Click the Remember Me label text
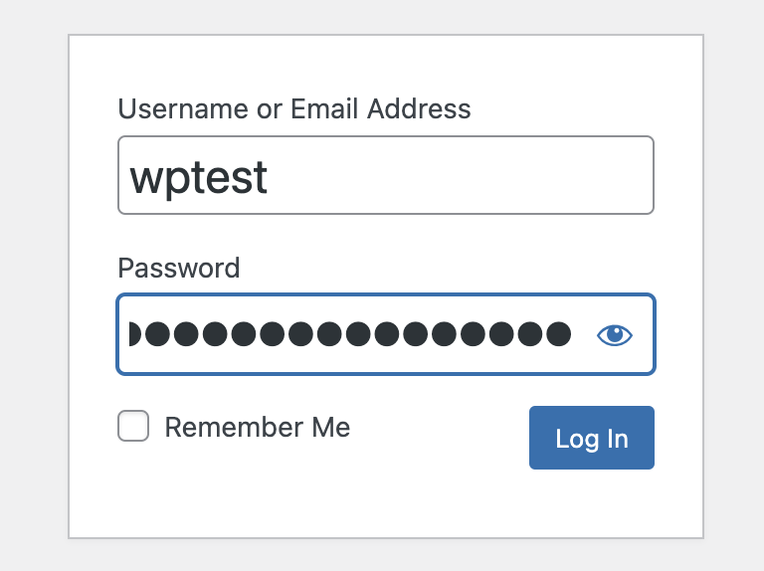The height and width of the screenshot is (571, 764). [258, 427]
